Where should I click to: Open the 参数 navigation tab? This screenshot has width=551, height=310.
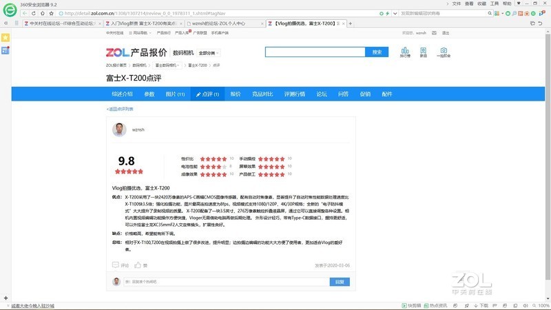pos(149,94)
